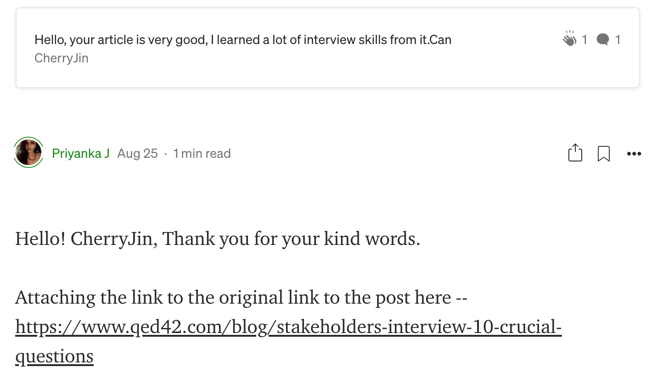This screenshot has width=663, height=389.
Task: Open the Priyanka J author name link
Action: point(80,153)
